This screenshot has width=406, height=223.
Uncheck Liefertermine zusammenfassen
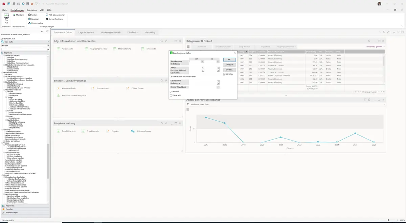(171, 77)
